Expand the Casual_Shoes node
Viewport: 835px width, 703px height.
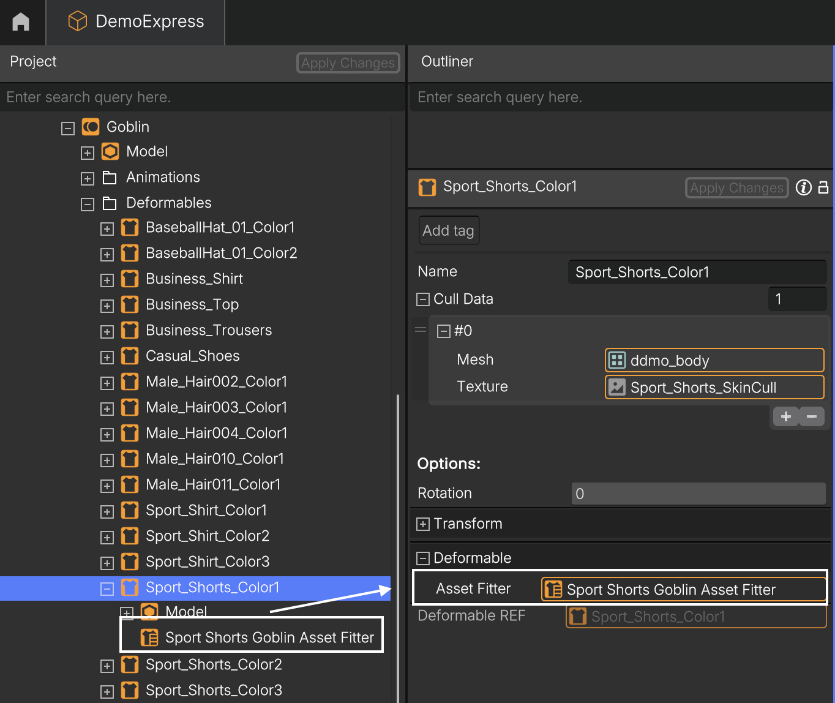pyautogui.click(x=107, y=357)
